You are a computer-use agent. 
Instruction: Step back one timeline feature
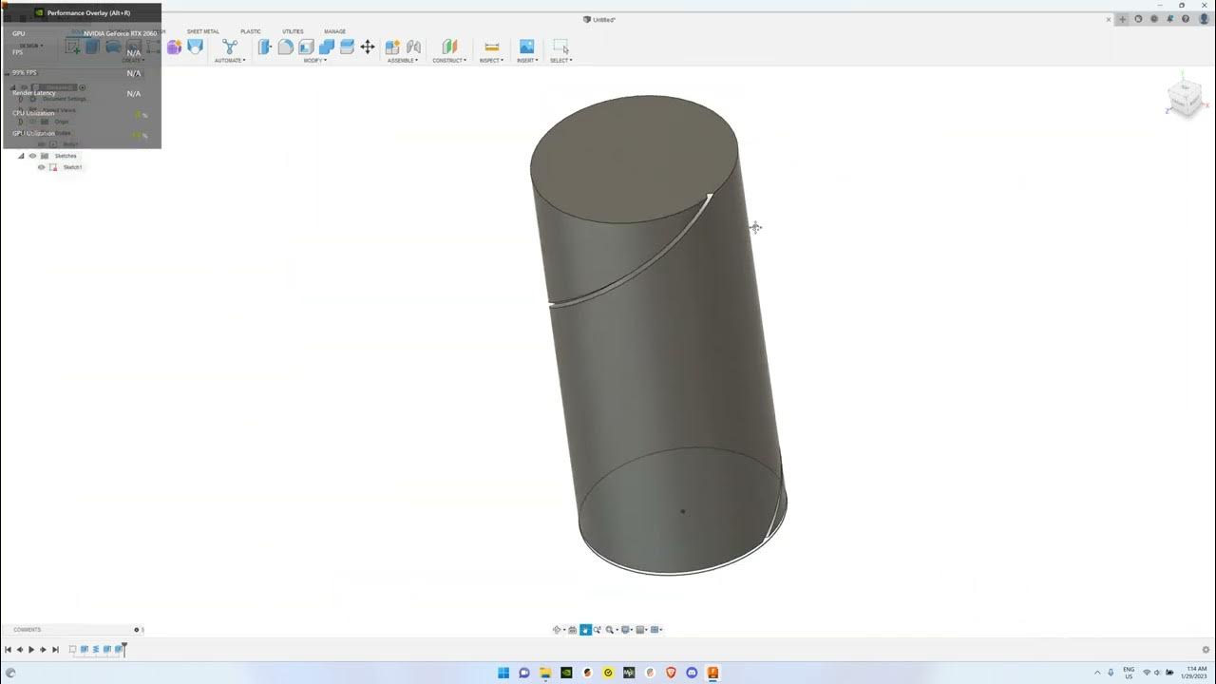click(19, 650)
